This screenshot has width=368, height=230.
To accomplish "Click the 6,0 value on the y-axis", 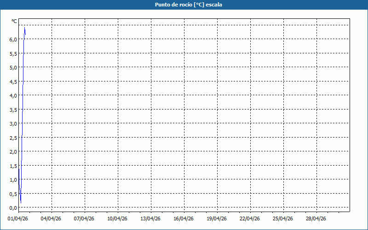I will click(x=13, y=40).
